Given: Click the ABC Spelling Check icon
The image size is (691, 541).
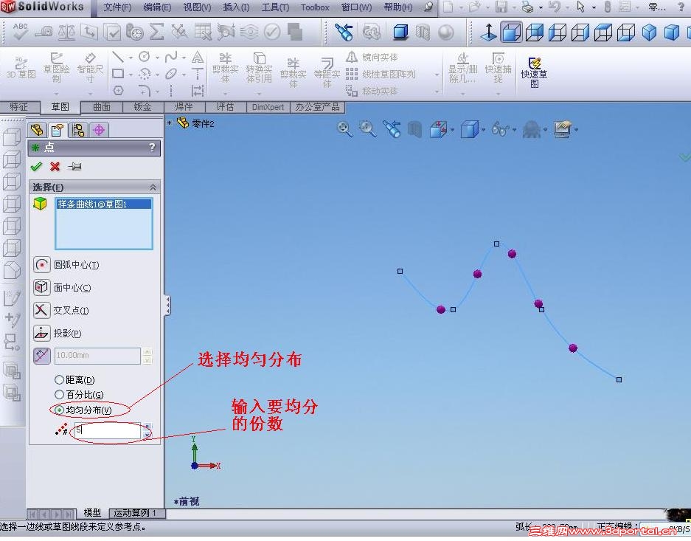Looking at the screenshot, I should click(x=20, y=32).
